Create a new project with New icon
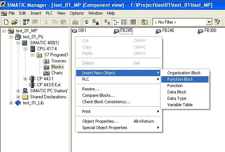Image resolution: width=225 pixels, height=152 pixels. tap(6, 22)
